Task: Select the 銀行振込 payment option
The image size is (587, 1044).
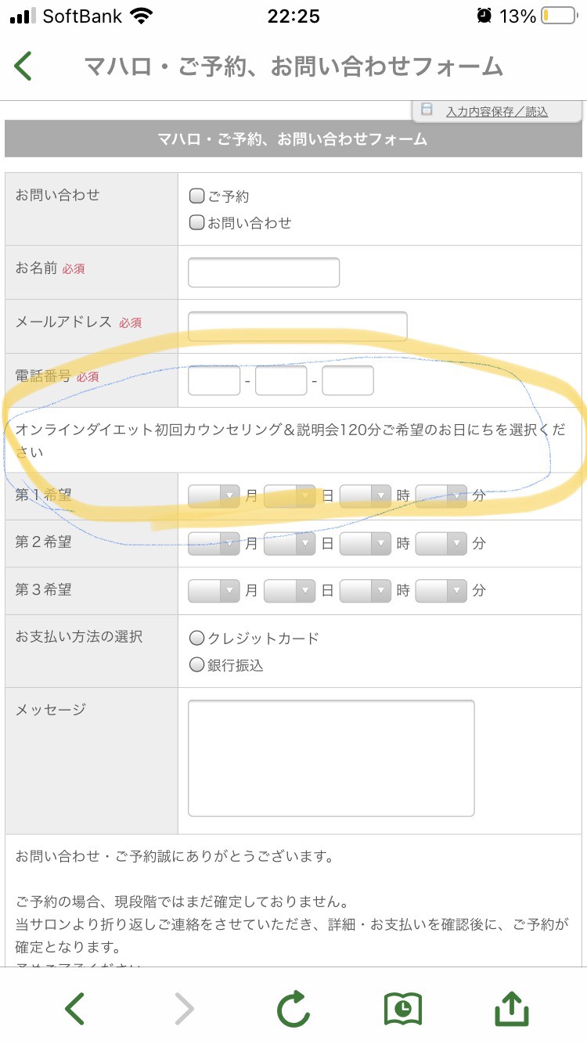Action: (x=197, y=664)
